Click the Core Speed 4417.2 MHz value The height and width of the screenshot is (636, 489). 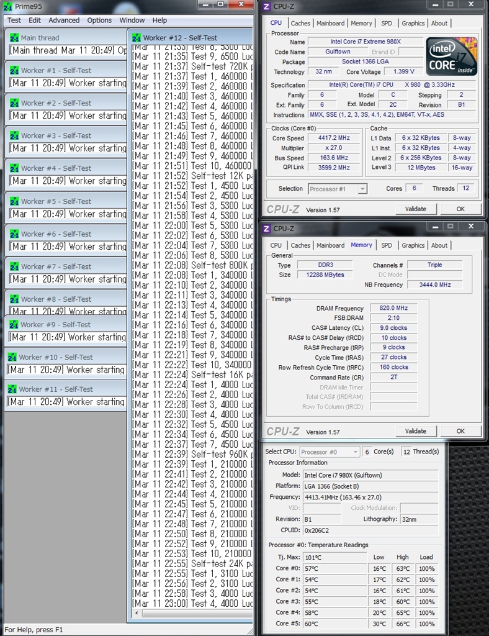(x=334, y=138)
